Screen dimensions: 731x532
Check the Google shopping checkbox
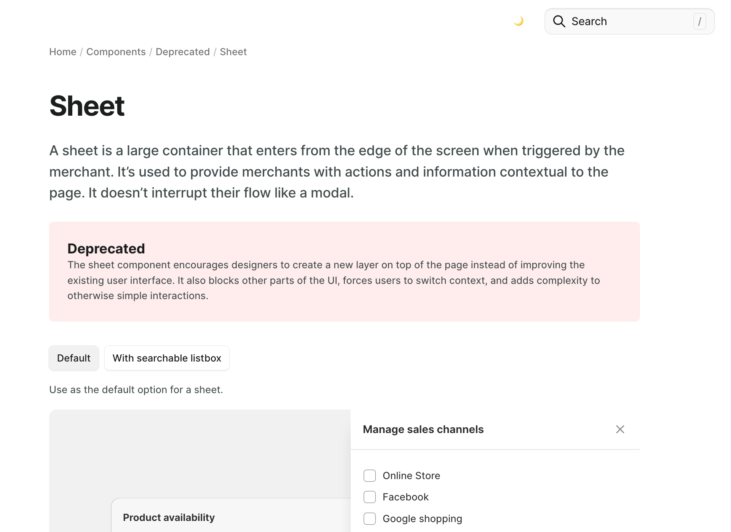pos(370,519)
